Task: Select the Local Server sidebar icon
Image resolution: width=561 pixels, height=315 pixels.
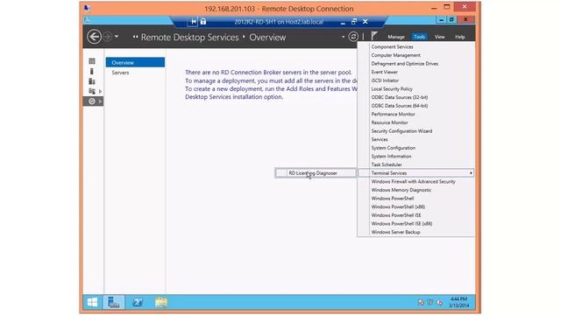Action: click(92, 71)
